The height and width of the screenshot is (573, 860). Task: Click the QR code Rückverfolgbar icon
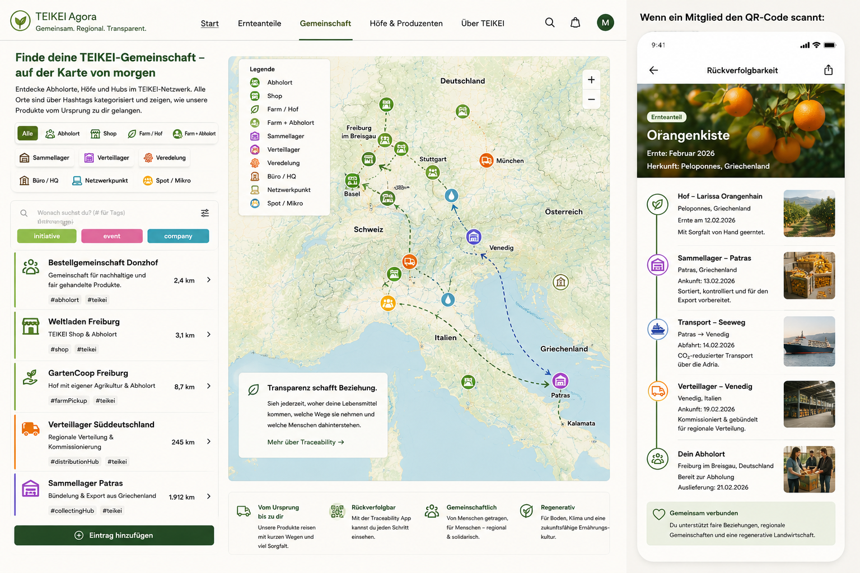point(337,511)
